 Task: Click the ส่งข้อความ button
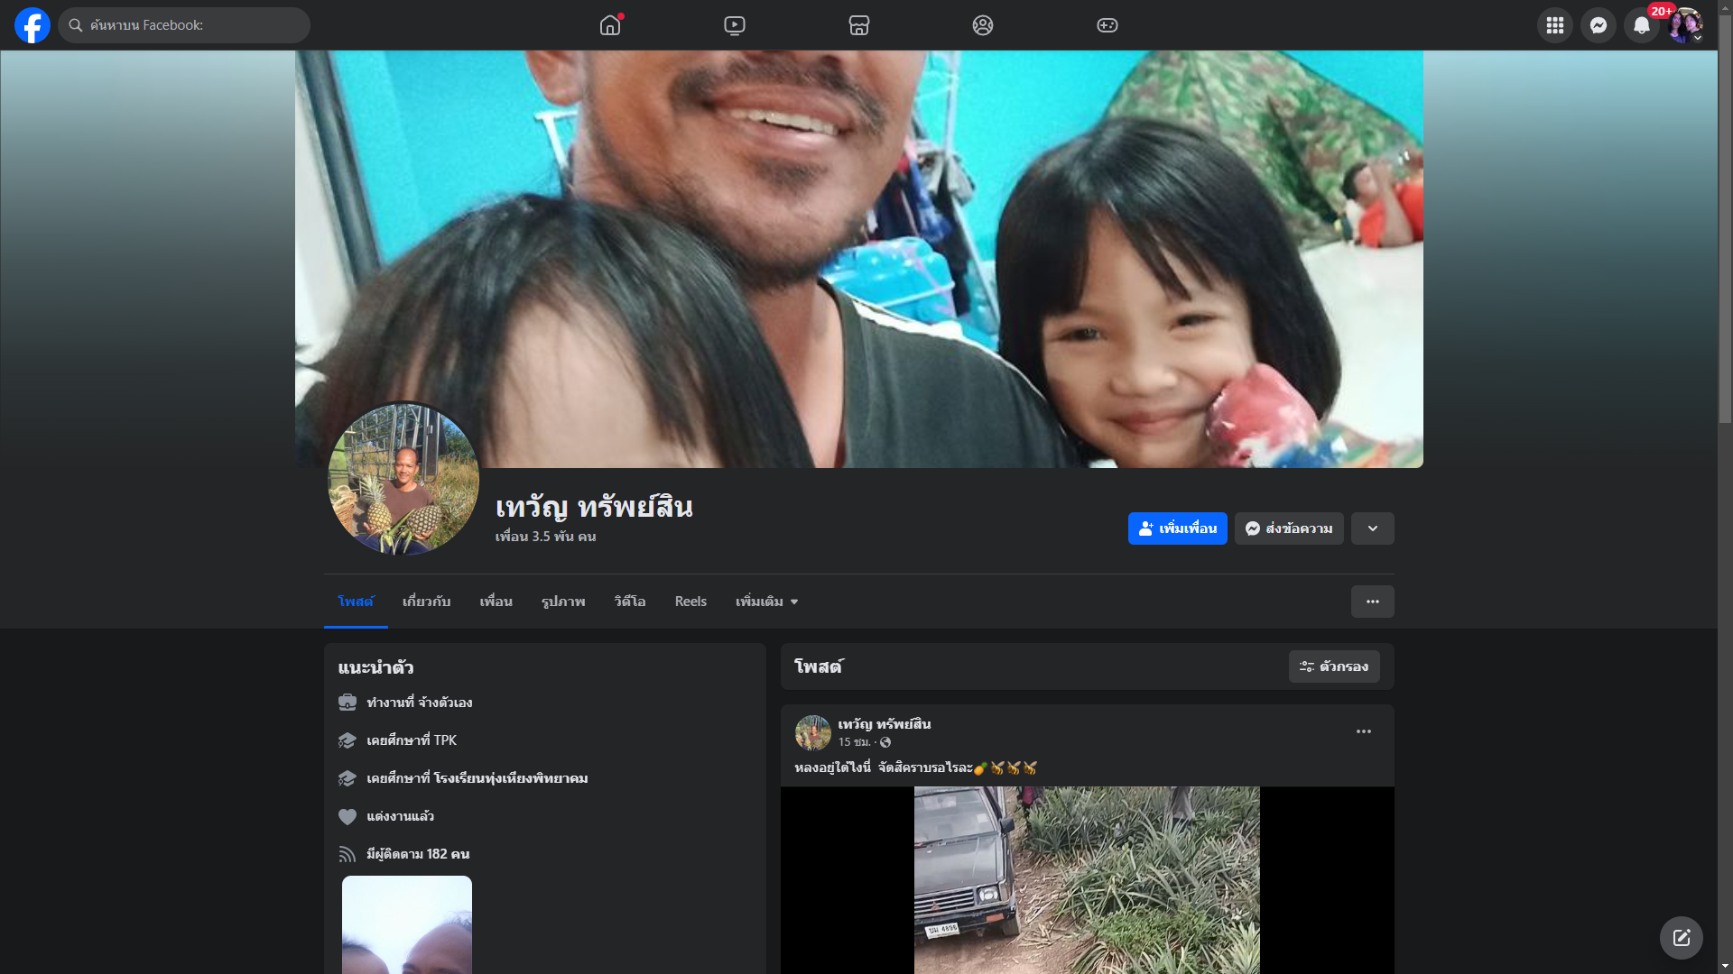[x=1289, y=528]
